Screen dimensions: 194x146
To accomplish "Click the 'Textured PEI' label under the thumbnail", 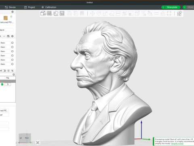I will [x=6, y=22].
